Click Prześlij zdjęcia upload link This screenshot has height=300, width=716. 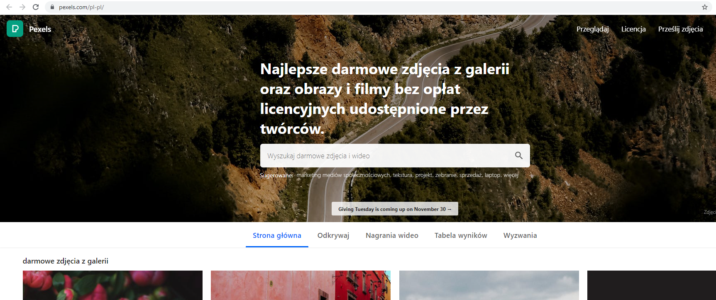pos(680,29)
